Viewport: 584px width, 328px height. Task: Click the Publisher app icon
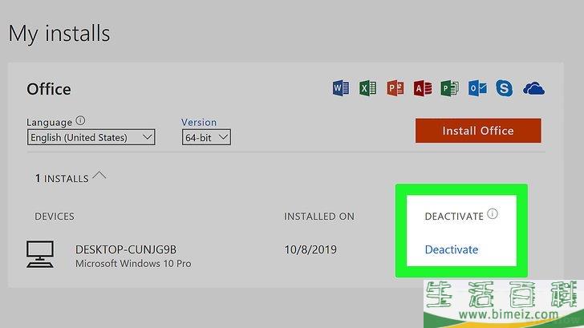coord(449,88)
